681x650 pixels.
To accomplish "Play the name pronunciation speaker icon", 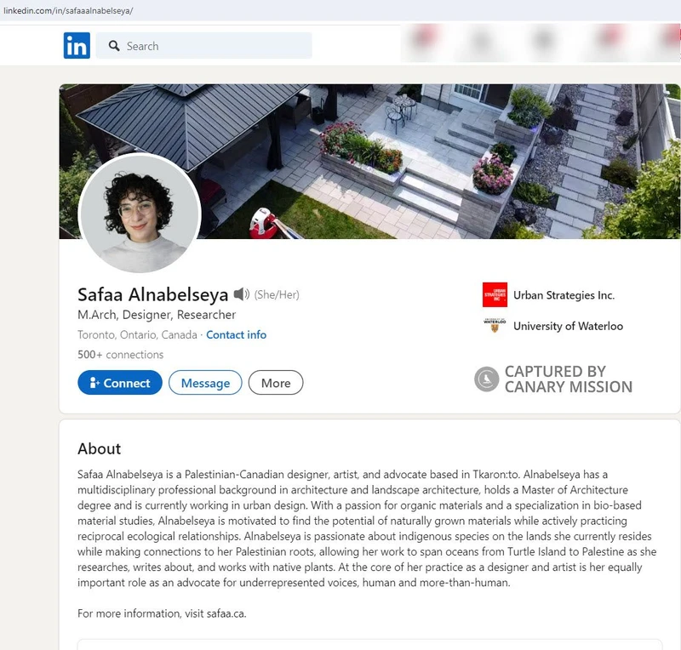I will (243, 294).
